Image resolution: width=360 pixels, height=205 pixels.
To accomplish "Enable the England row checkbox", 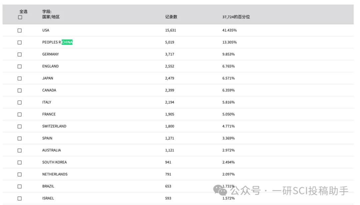I will click(x=20, y=66).
